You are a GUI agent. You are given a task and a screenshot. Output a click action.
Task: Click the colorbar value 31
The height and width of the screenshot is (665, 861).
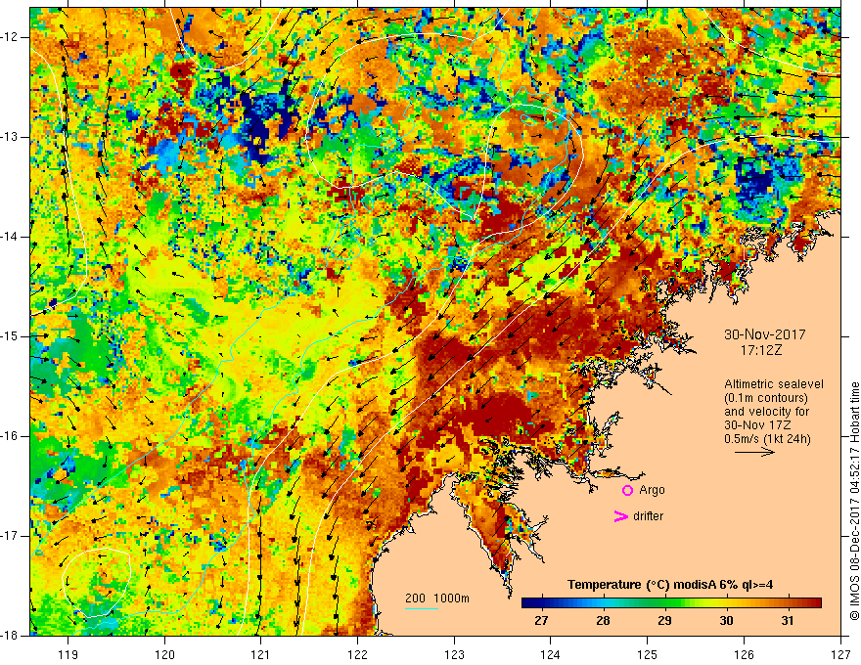pos(788,621)
